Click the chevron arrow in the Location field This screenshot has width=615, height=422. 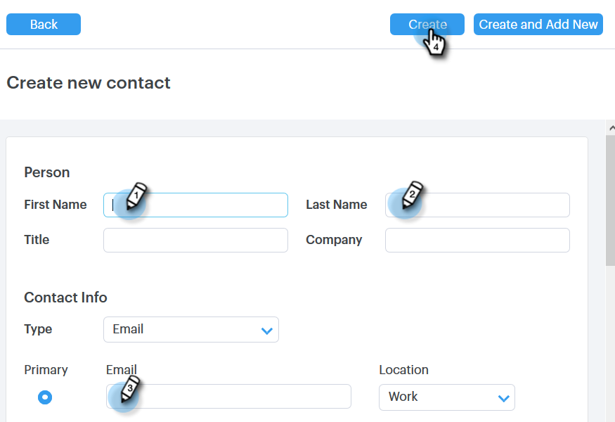[x=503, y=397]
